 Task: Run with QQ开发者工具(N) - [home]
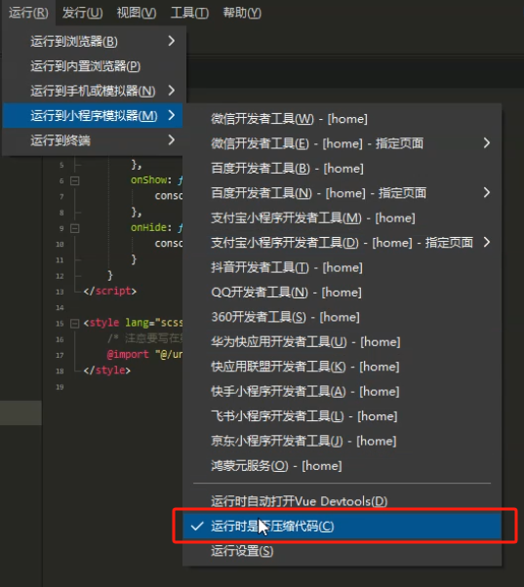(342, 292)
